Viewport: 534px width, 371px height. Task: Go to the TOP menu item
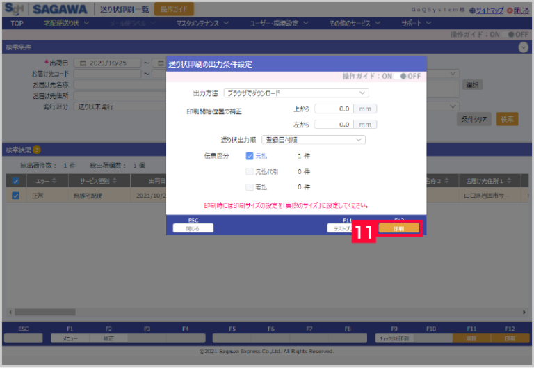[x=17, y=23]
